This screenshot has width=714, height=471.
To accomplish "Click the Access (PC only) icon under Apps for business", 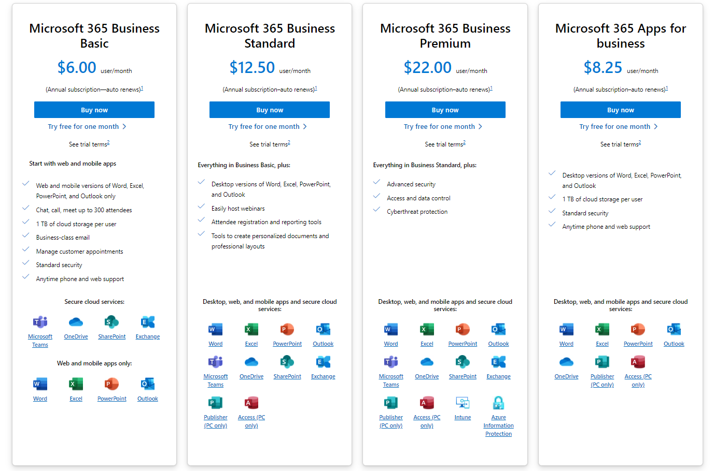I will point(638,362).
